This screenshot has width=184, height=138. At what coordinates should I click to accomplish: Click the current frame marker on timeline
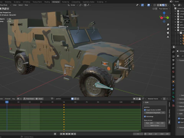tap(7, 102)
